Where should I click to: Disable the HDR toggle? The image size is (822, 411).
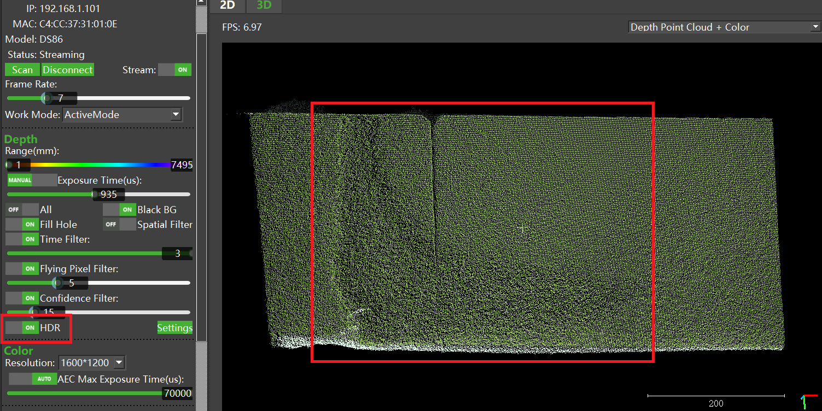coord(22,328)
